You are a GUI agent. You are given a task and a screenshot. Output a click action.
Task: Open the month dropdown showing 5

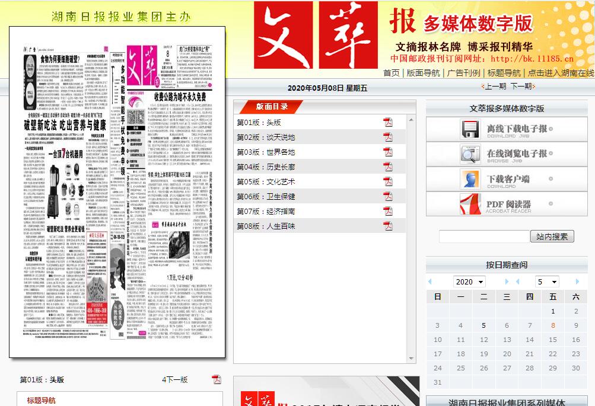tap(547, 282)
